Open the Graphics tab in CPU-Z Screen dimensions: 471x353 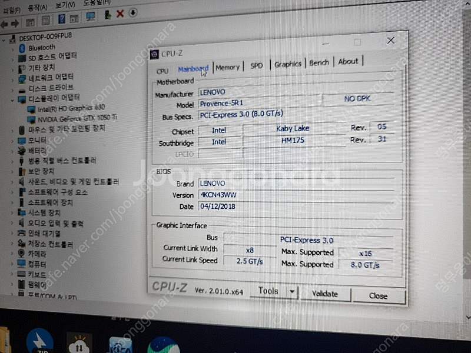(x=287, y=64)
